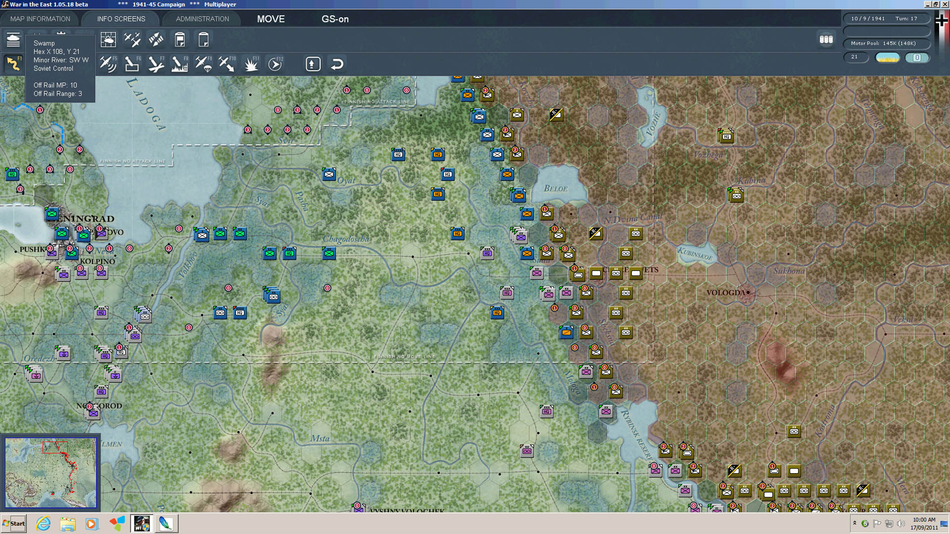Open the order of battle tank icon
Image resolution: width=950 pixels, height=534 pixels.
(x=13, y=39)
